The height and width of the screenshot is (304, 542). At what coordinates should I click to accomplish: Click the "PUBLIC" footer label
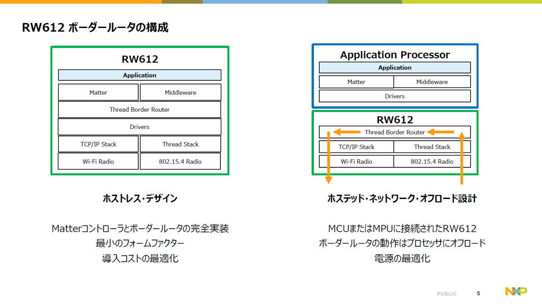[x=447, y=294]
